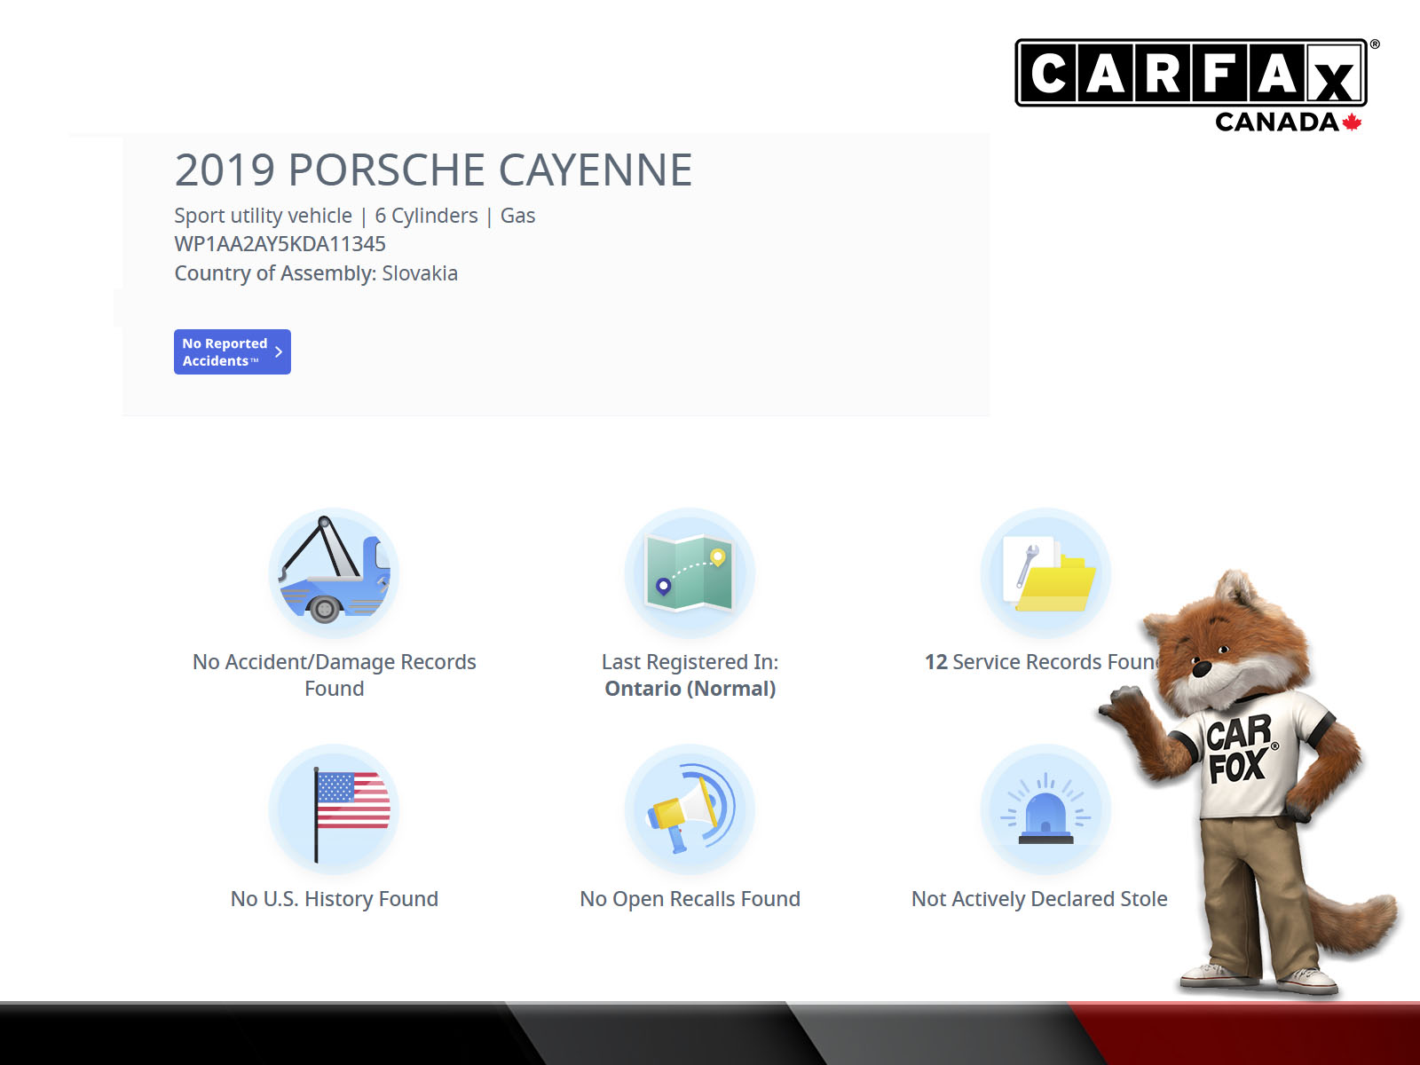Click the Ontario (Normal) text
The height and width of the screenshot is (1065, 1420).
(x=690, y=689)
